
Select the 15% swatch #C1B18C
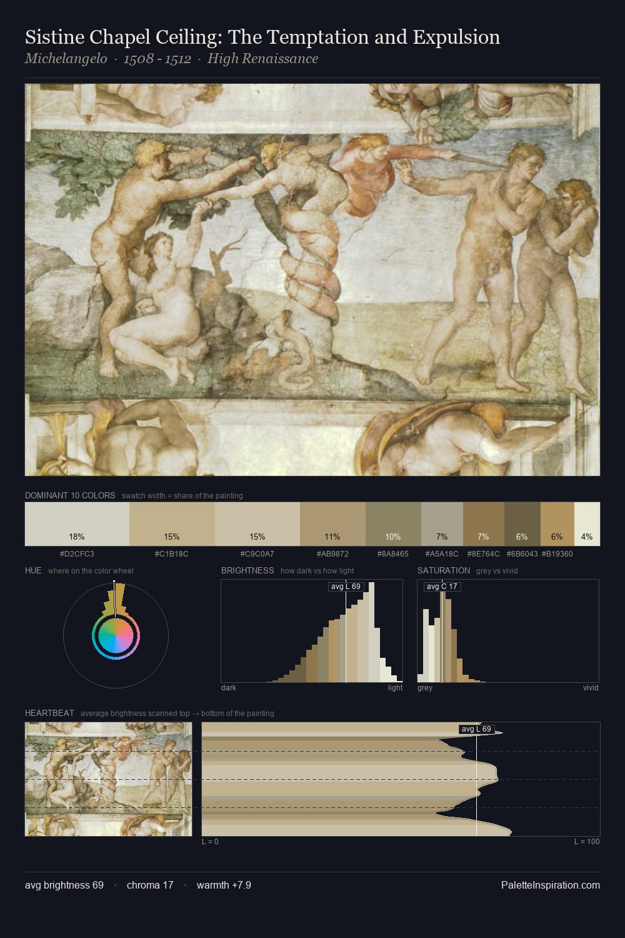172,524
